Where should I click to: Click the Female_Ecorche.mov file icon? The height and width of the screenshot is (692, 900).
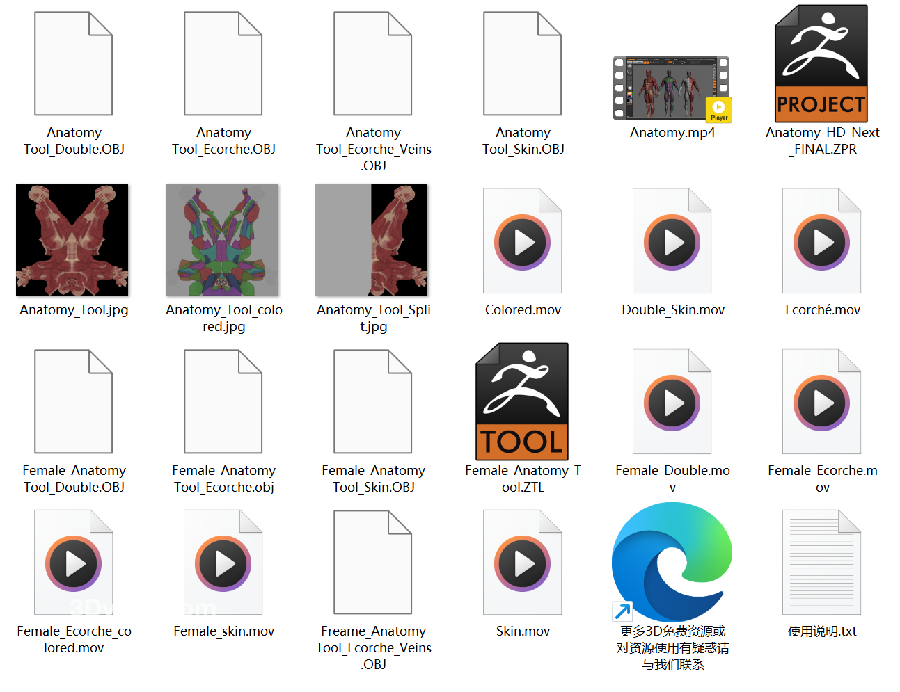821,402
